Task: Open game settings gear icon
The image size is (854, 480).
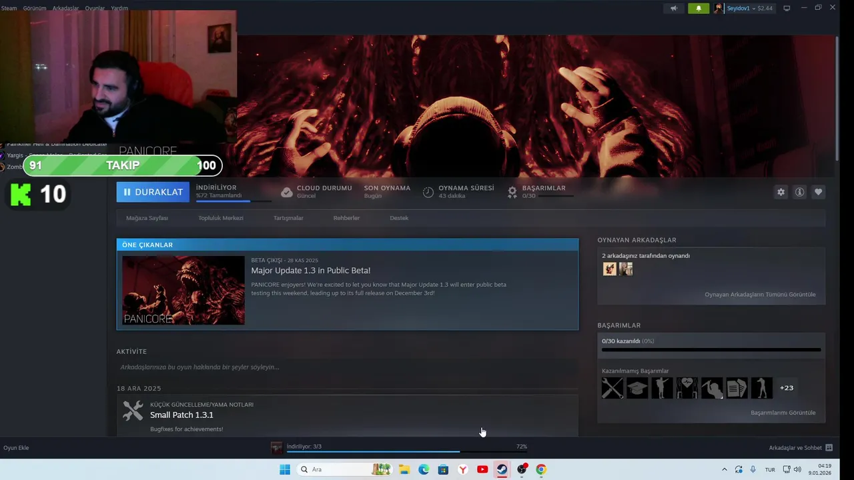Action: pyautogui.click(x=781, y=192)
